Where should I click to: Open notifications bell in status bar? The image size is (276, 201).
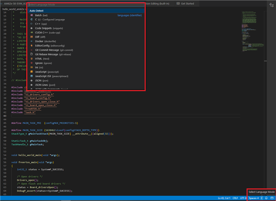click(266, 198)
